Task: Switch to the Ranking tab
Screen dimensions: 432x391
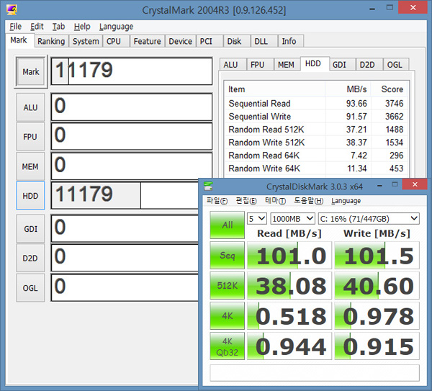Action: coord(51,41)
